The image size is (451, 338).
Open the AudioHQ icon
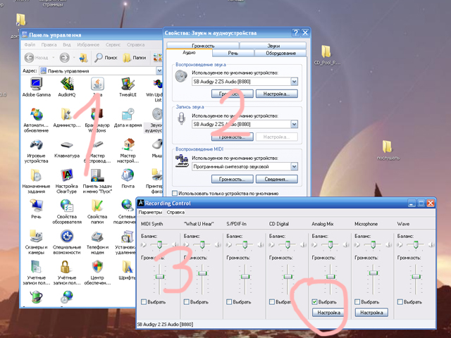(66, 84)
